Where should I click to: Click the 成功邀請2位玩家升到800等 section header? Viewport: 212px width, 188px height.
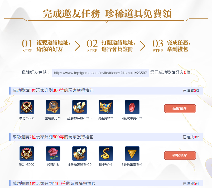[x=106, y=137]
